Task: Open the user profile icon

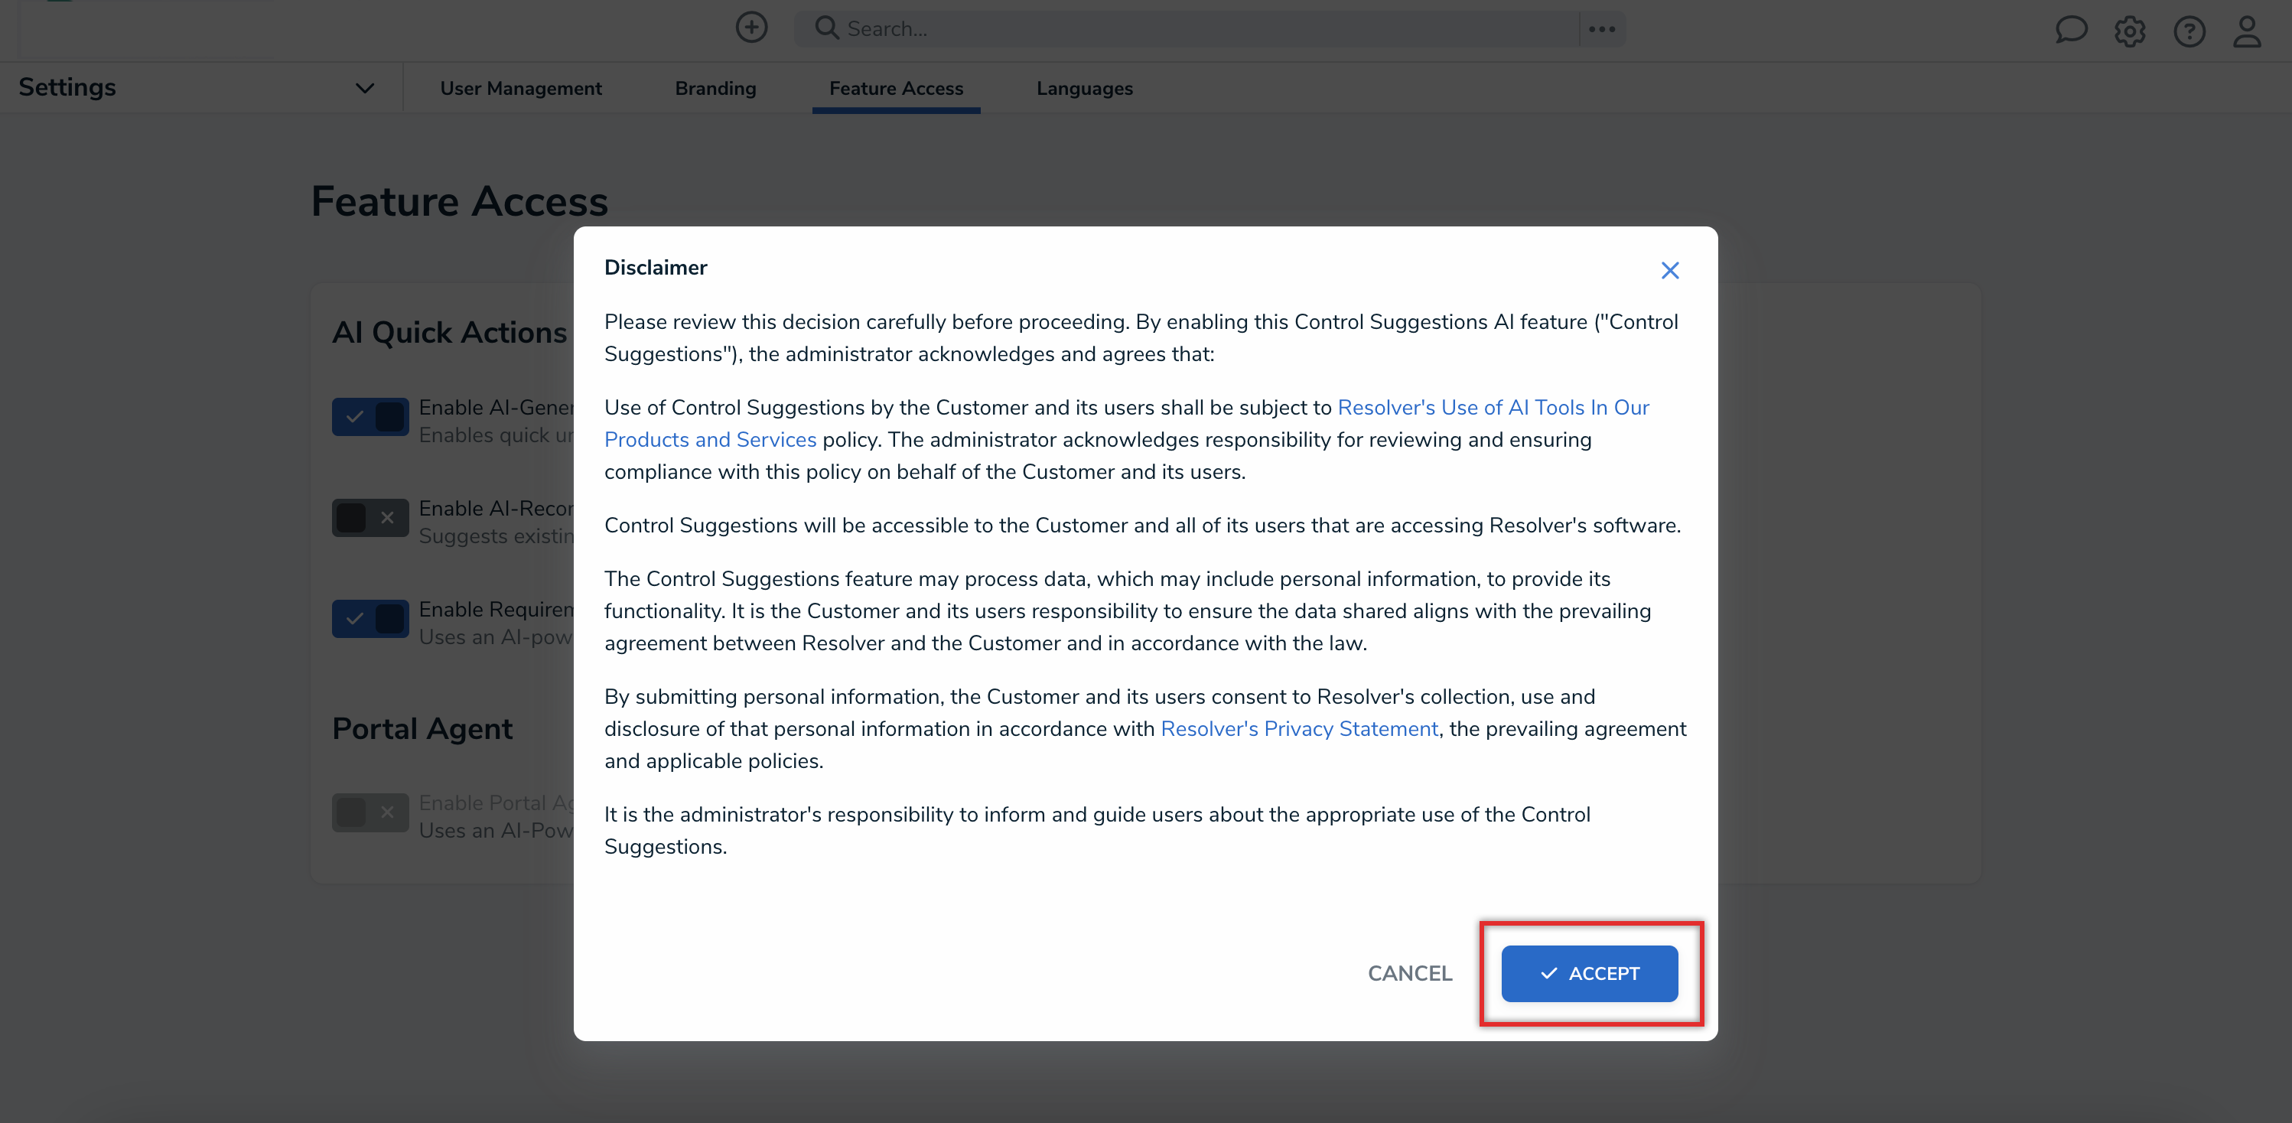Action: pyautogui.click(x=2247, y=32)
